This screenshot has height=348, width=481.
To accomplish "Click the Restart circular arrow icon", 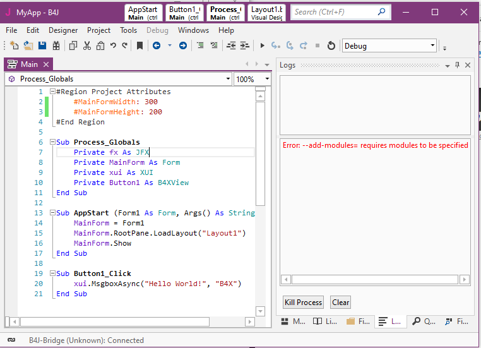I will coord(331,45).
